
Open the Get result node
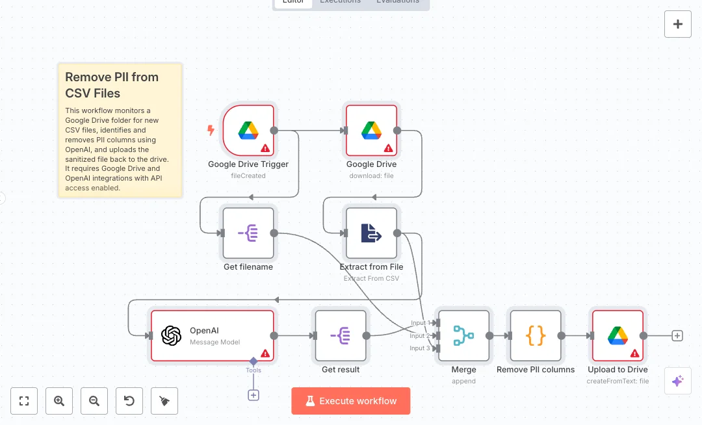[340, 335]
